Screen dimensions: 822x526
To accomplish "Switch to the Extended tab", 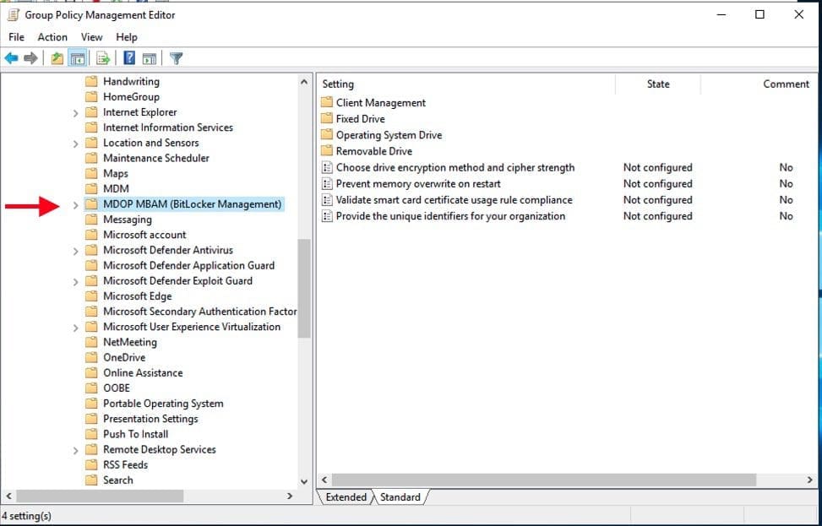I will click(346, 497).
